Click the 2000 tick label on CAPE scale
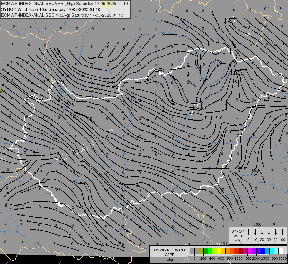This screenshot has height=264, width=288. (x=256, y=258)
